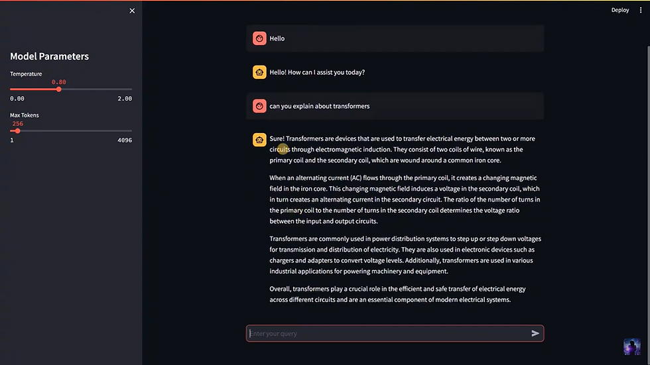Image resolution: width=650 pixels, height=365 pixels.
Task: Click the "Model Parameters" heading
Action: (x=49, y=57)
